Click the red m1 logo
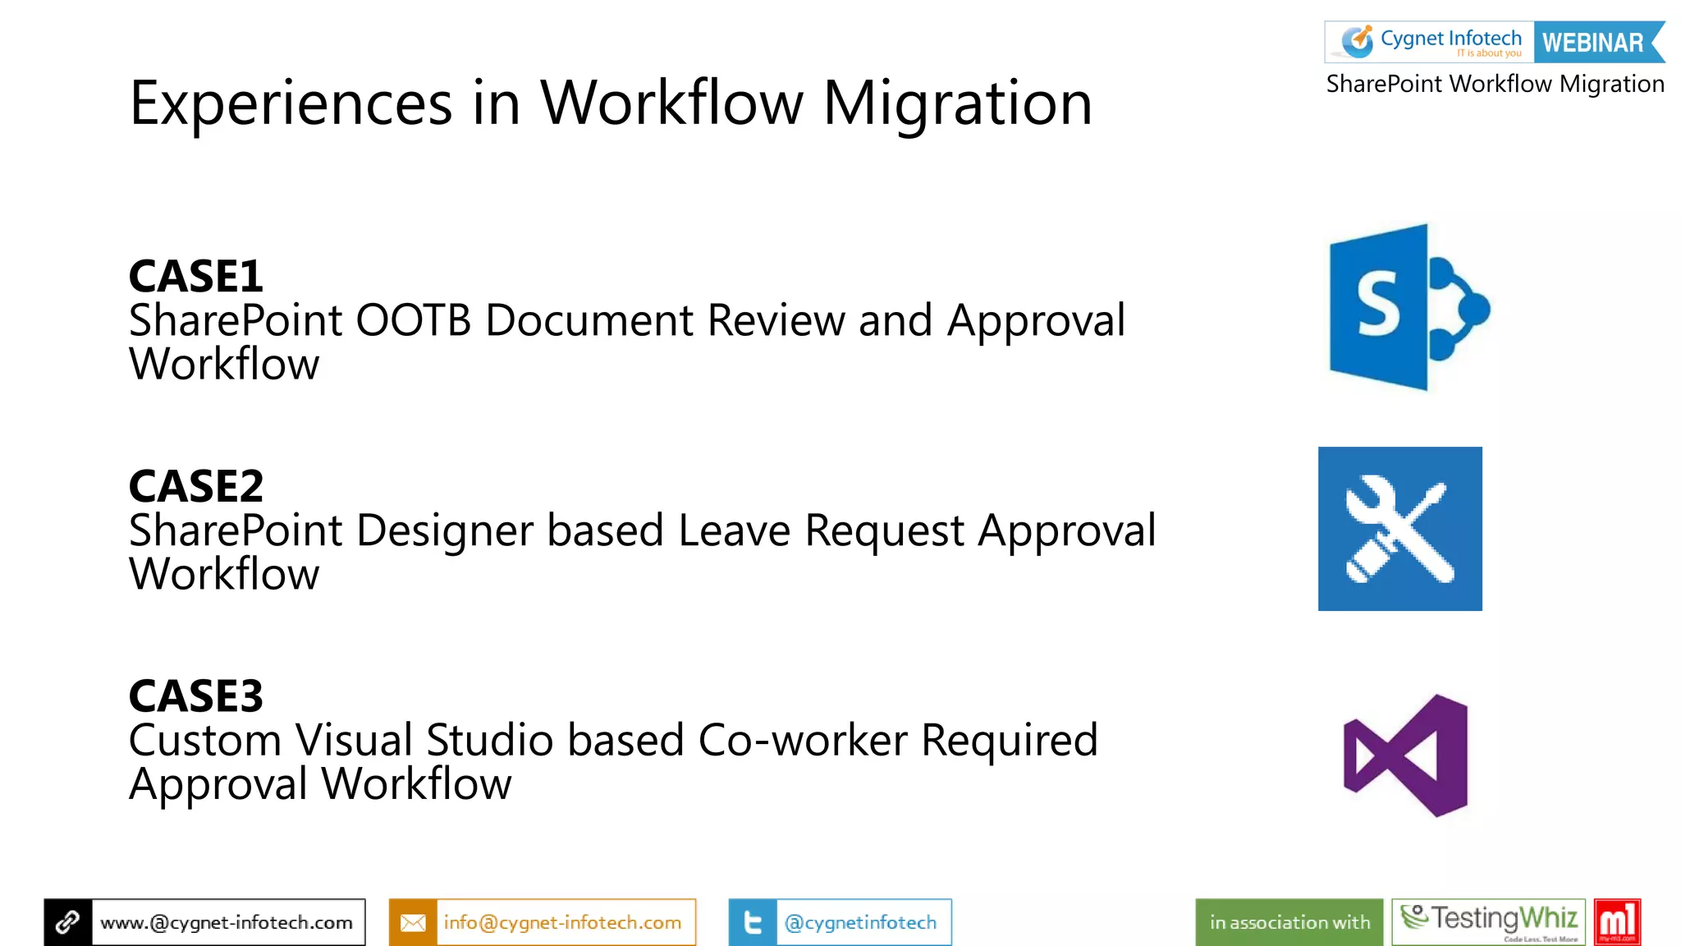 1617,922
